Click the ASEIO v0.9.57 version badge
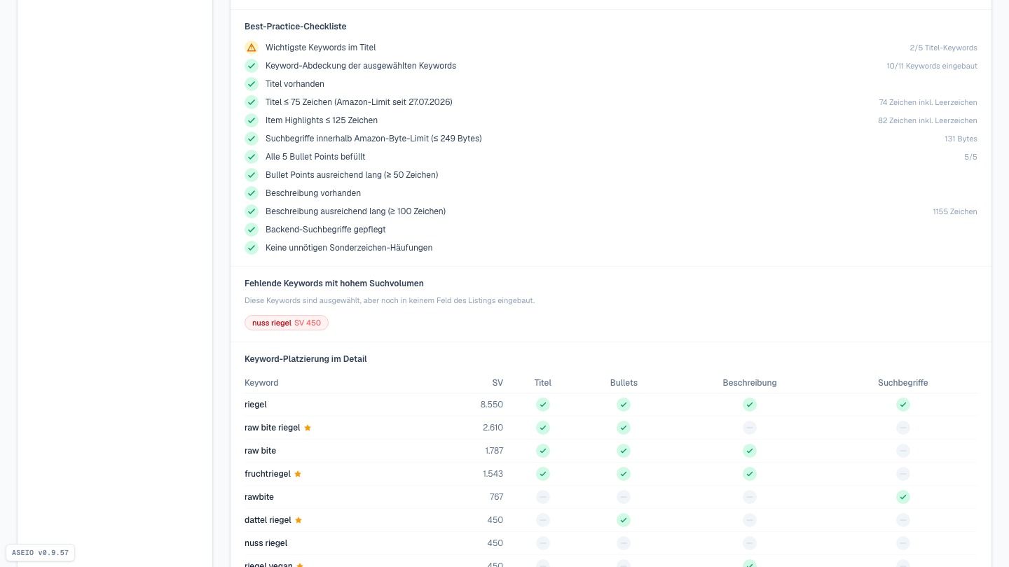This screenshot has width=1009, height=567. coord(40,553)
